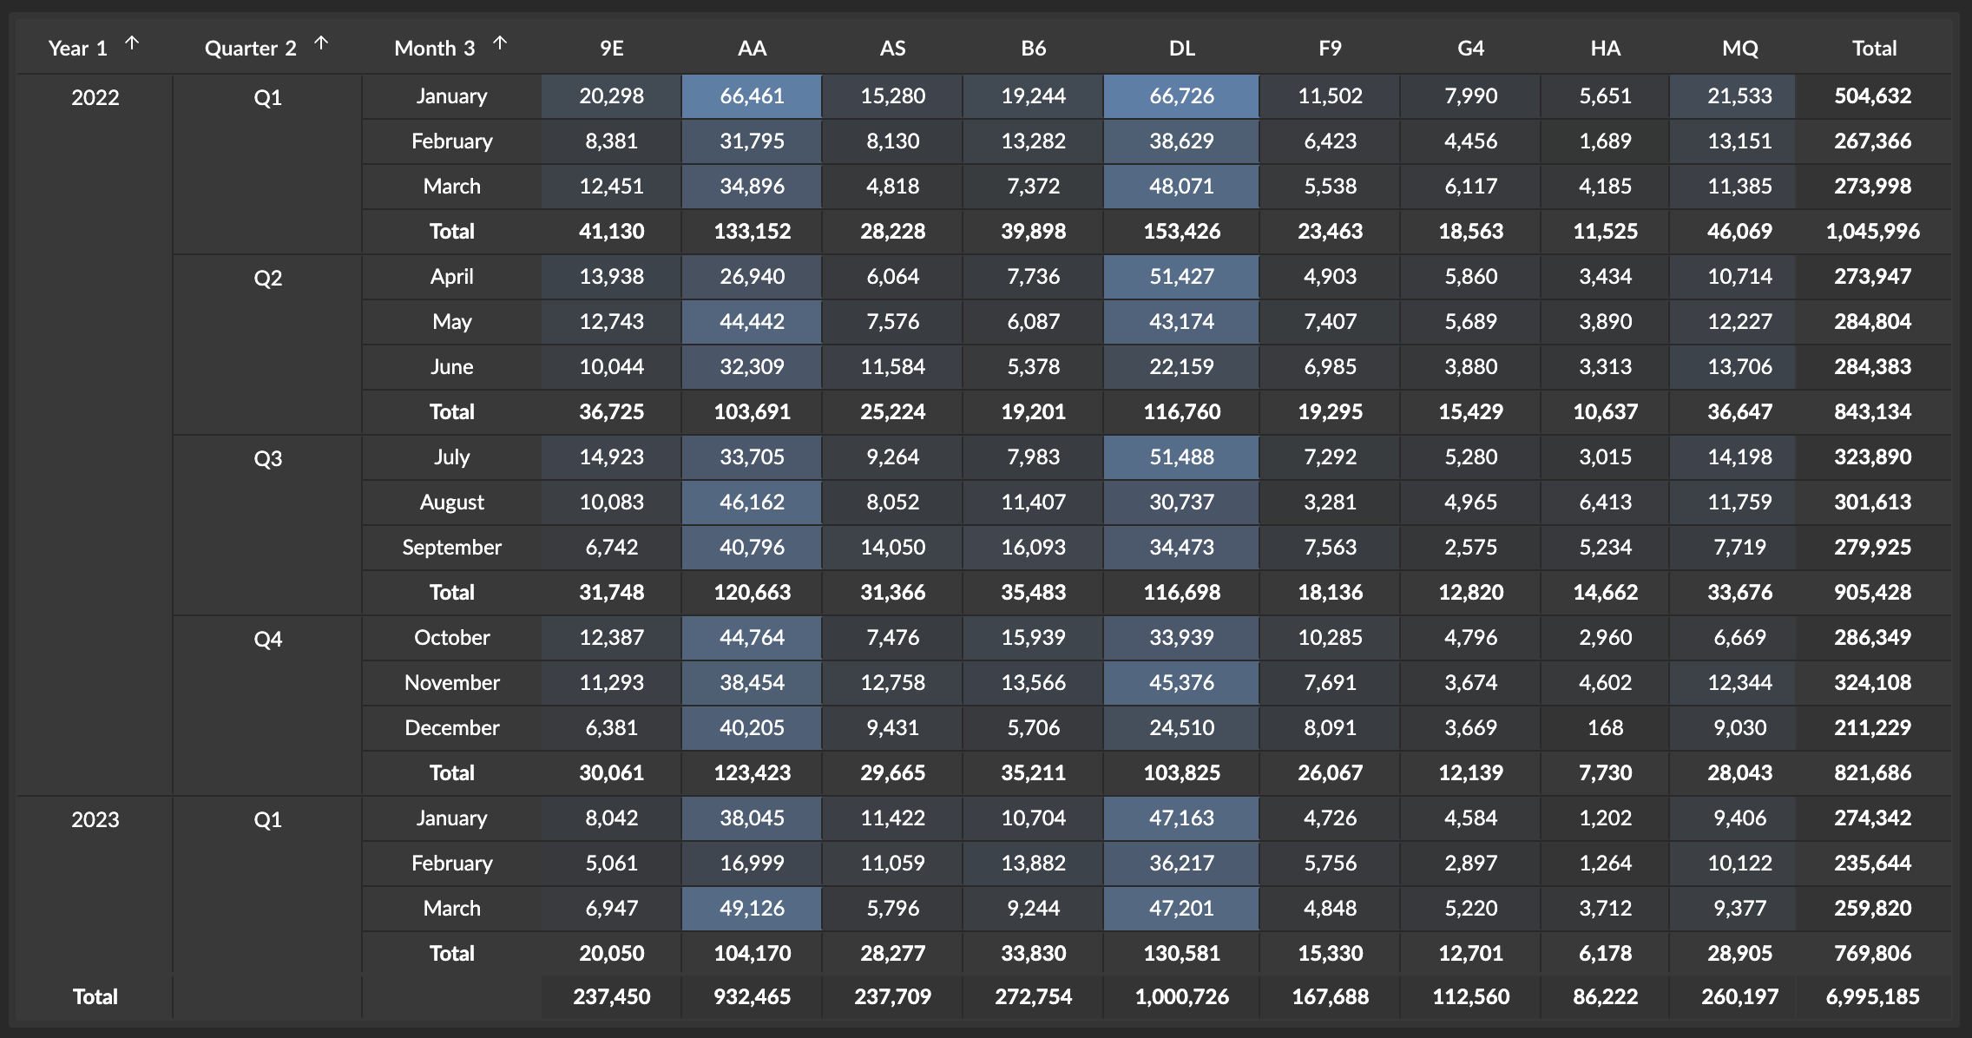Screen dimensions: 1972x1038
Task: Select the Q2 quarter row label
Action: (x=267, y=278)
